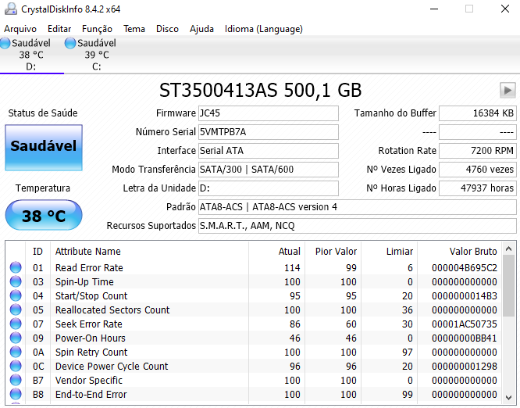Viewport: 520px width, 408px height.
Task: Click the 38 °C temperature button
Action: 44,216
